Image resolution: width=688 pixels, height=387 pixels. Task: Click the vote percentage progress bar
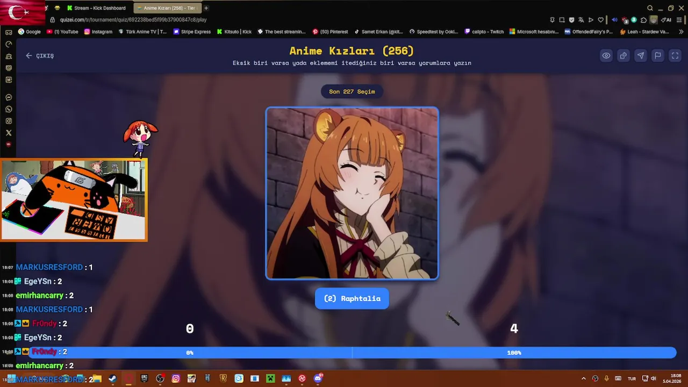(x=352, y=353)
